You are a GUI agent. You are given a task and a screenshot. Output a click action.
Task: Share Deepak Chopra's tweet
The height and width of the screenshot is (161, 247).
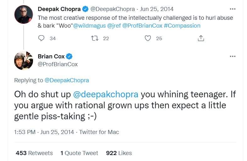[201, 38]
